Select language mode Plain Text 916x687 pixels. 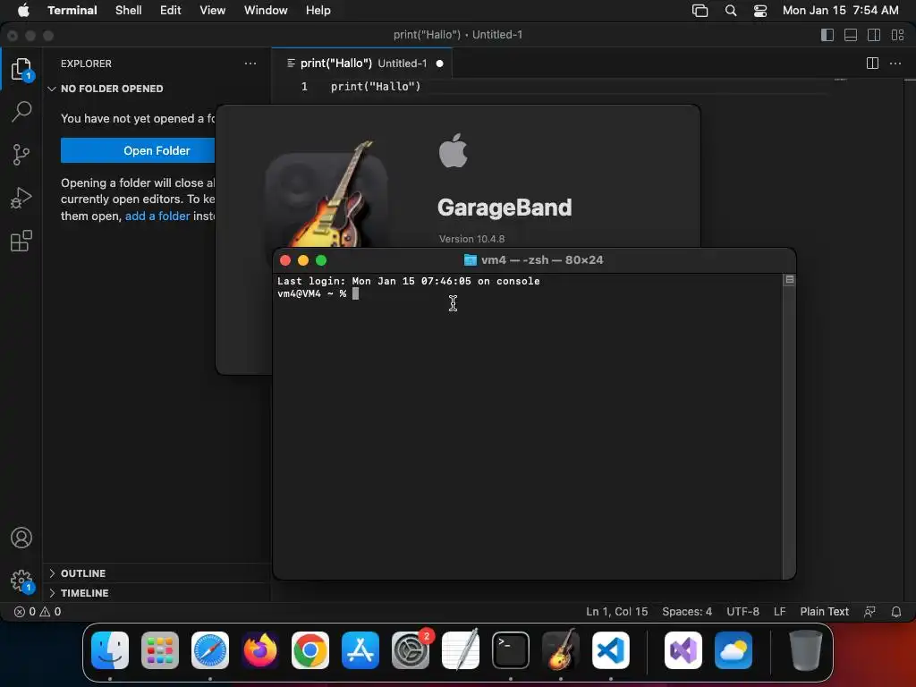(824, 612)
